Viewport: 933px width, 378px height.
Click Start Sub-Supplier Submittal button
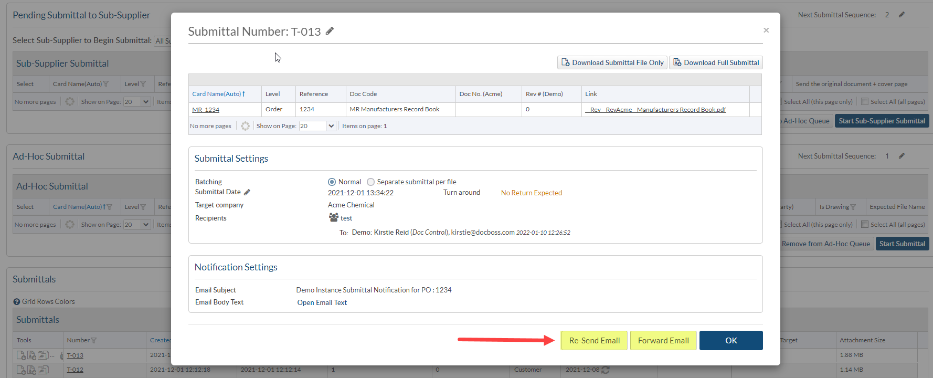pyautogui.click(x=882, y=121)
